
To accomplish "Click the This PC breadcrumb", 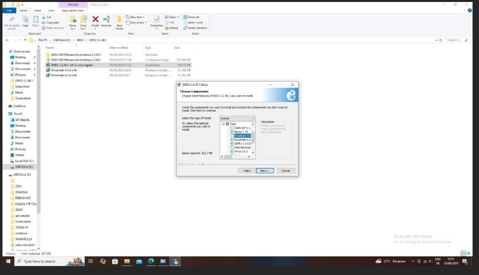I will pos(43,40).
